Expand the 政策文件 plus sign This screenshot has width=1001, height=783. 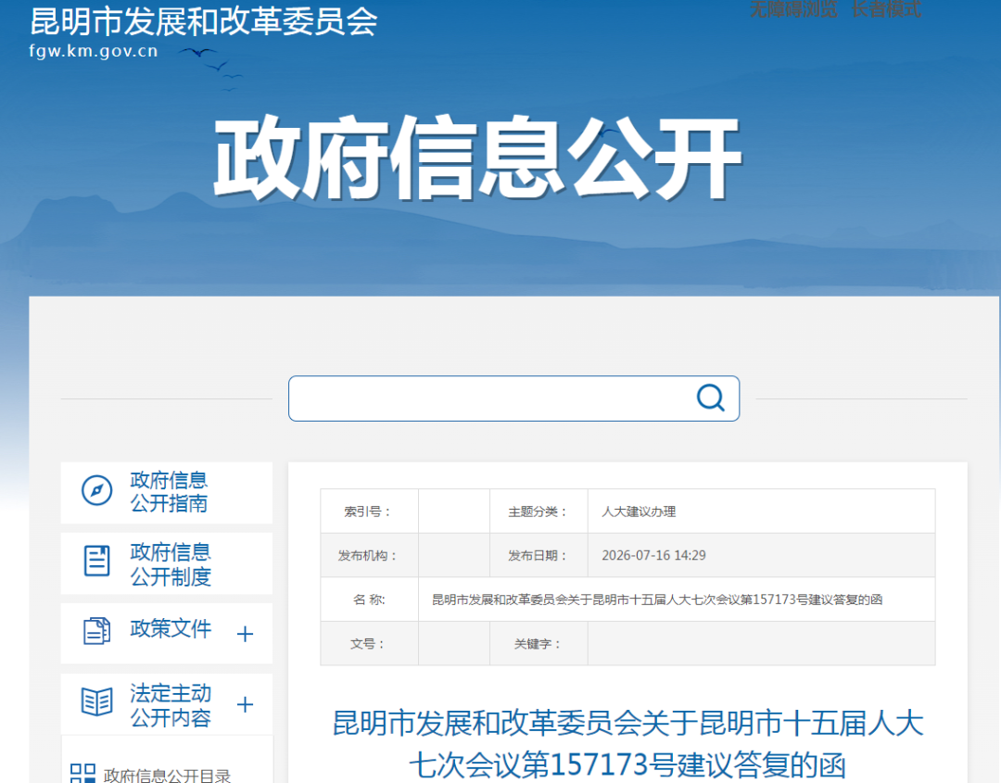click(x=245, y=634)
